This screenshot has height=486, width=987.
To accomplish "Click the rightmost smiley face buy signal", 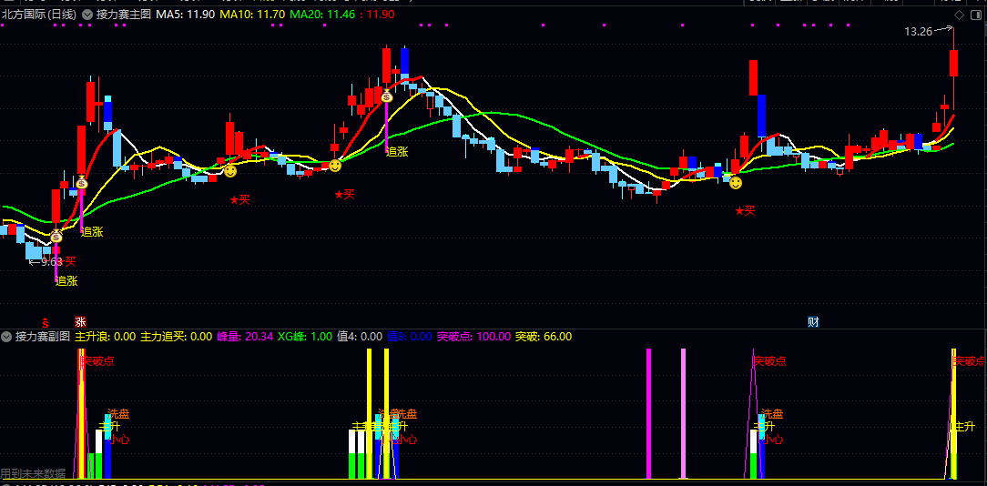I will tap(736, 183).
